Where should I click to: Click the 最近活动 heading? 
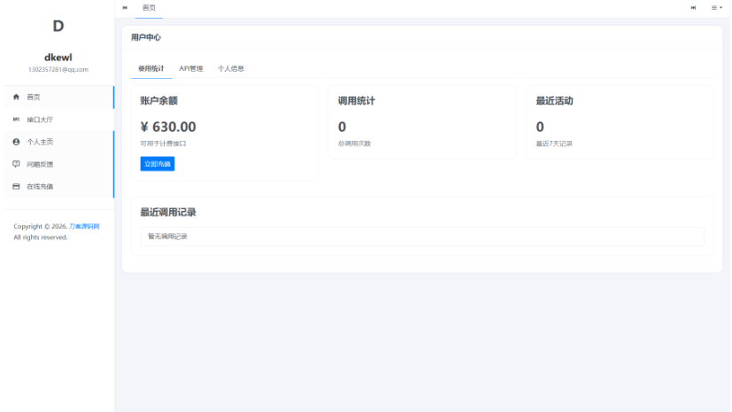coord(555,101)
